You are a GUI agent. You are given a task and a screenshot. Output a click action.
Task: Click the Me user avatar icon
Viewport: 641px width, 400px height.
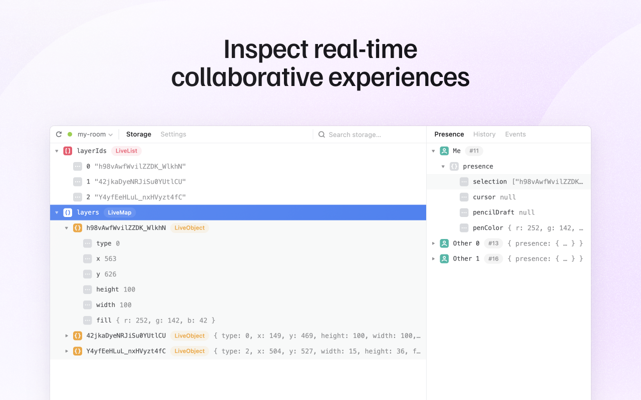[444, 150]
